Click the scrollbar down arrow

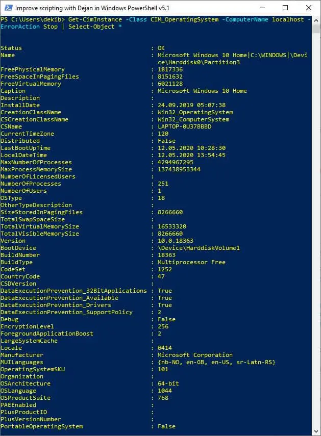tap(316, 431)
